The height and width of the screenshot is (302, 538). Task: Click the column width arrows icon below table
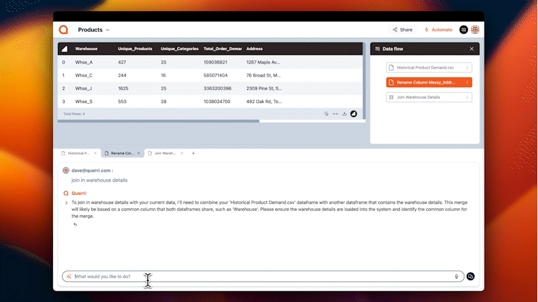[x=336, y=114]
